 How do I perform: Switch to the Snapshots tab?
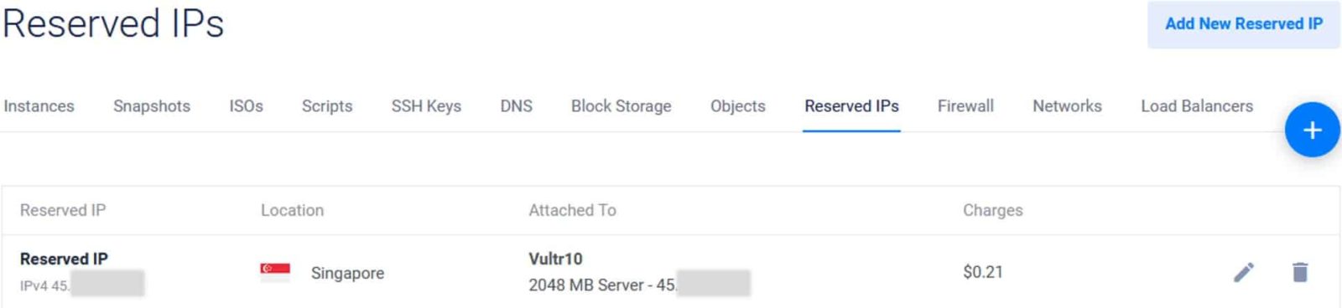[152, 106]
